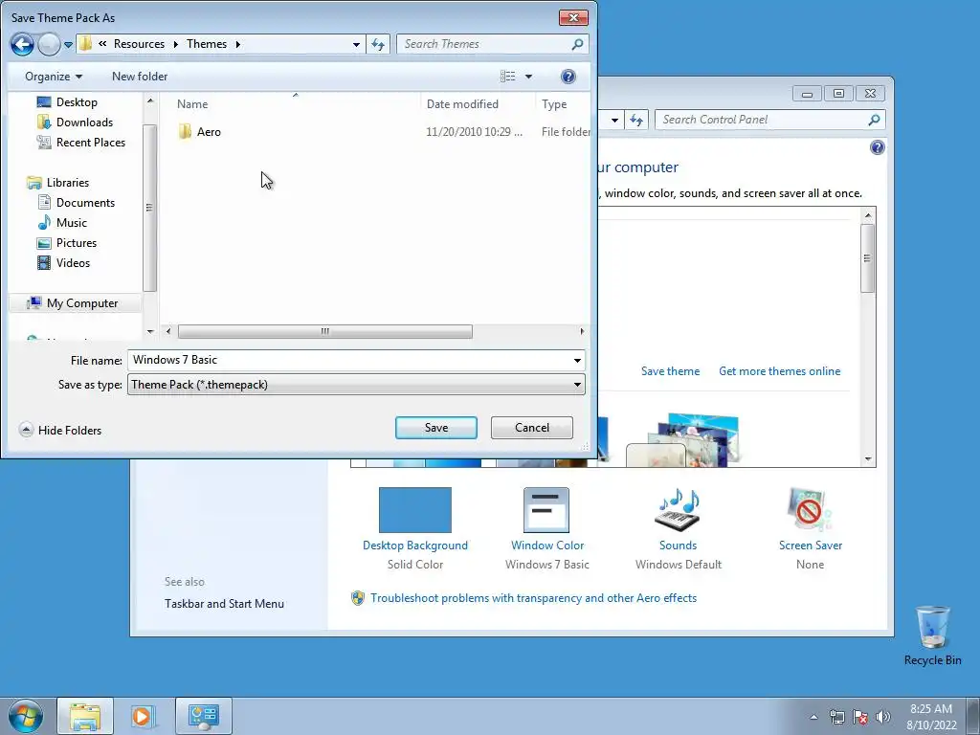980x735 pixels.
Task: Open the address bar history dropdown
Action: coord(356,44)
